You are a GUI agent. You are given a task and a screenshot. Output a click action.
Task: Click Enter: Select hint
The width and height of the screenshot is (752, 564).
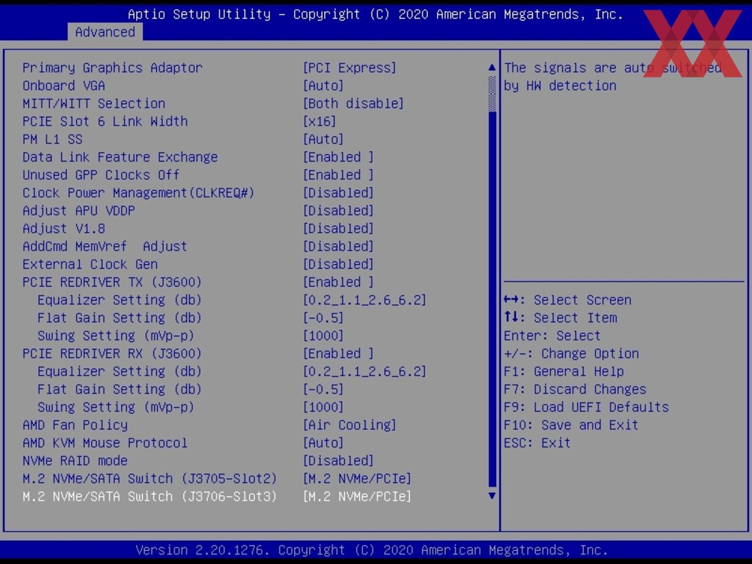click(552, 336)
